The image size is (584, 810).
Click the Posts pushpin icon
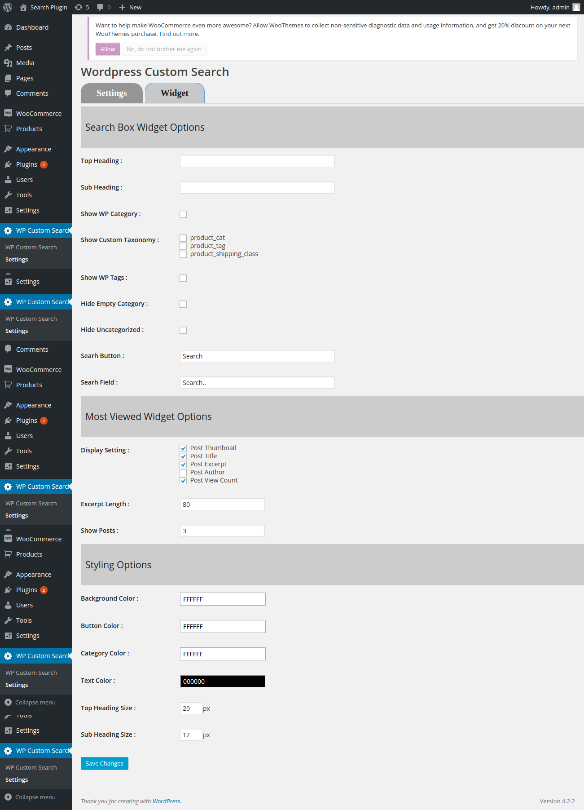(x=8, y=48)
